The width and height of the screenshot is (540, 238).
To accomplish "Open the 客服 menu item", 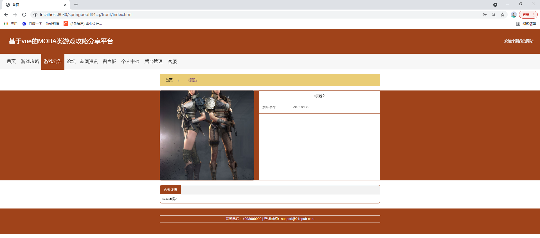I will click(x=172, y=62).
